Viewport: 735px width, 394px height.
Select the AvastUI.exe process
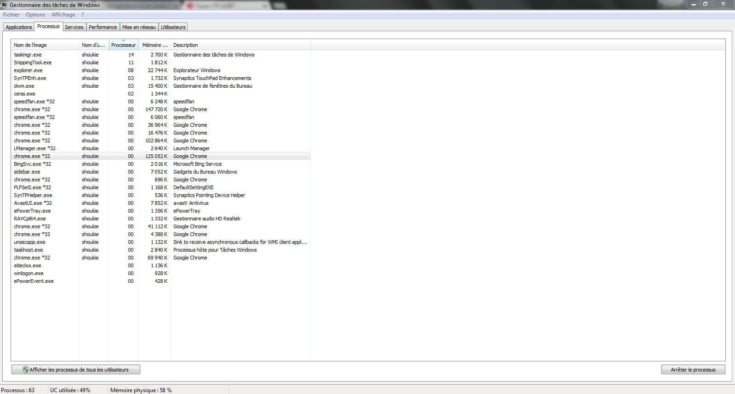click(161, 203)
